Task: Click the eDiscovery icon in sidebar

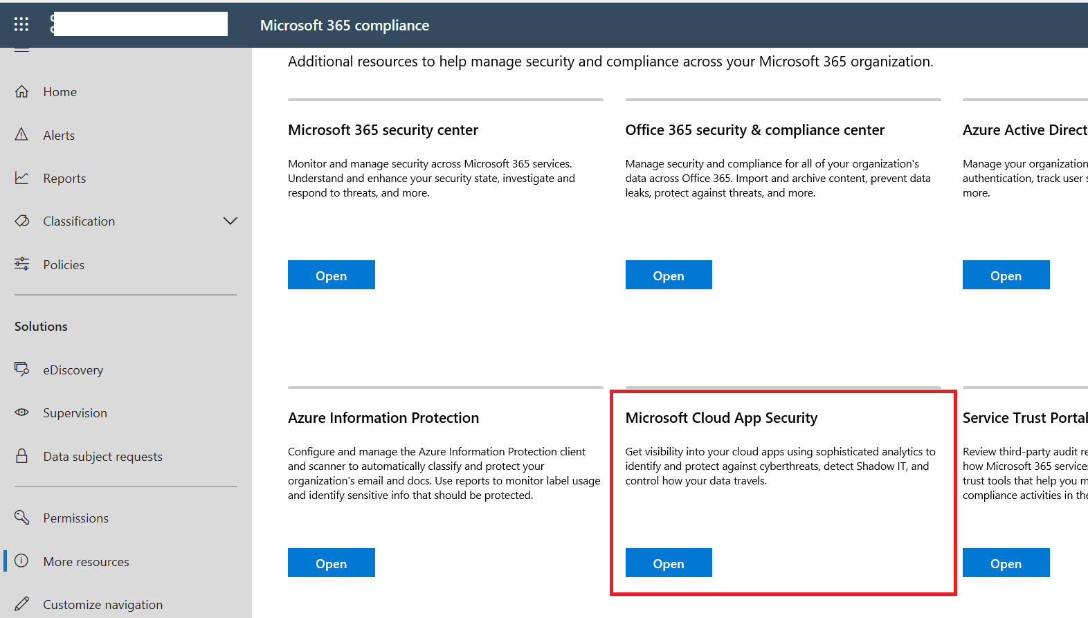Action: [x=22, y=369]
